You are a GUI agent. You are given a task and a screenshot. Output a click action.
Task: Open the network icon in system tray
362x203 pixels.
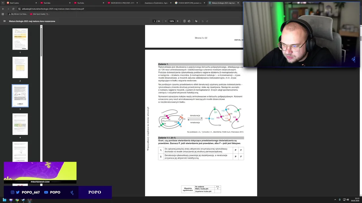(344, 200)
